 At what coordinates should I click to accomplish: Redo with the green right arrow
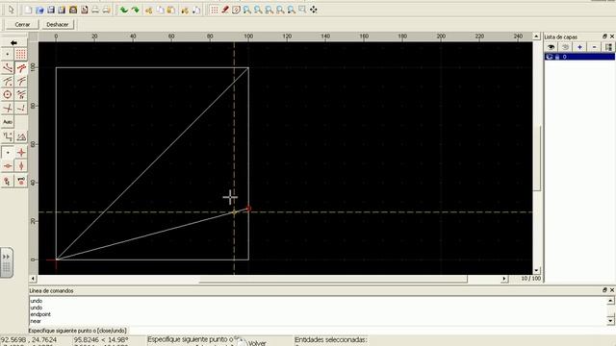click(135, 10)
